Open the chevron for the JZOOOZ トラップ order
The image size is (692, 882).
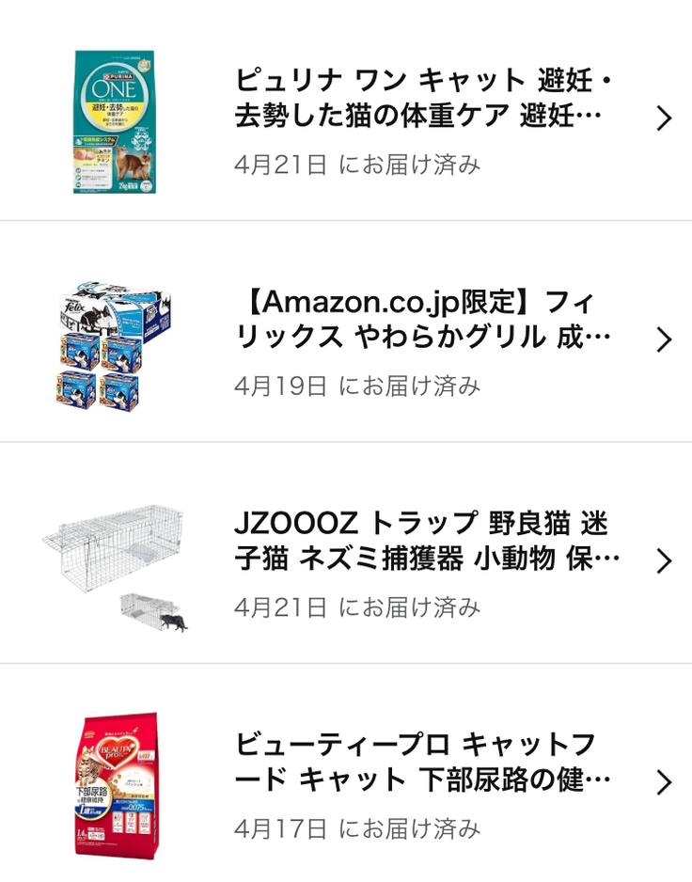click(664, 561)
